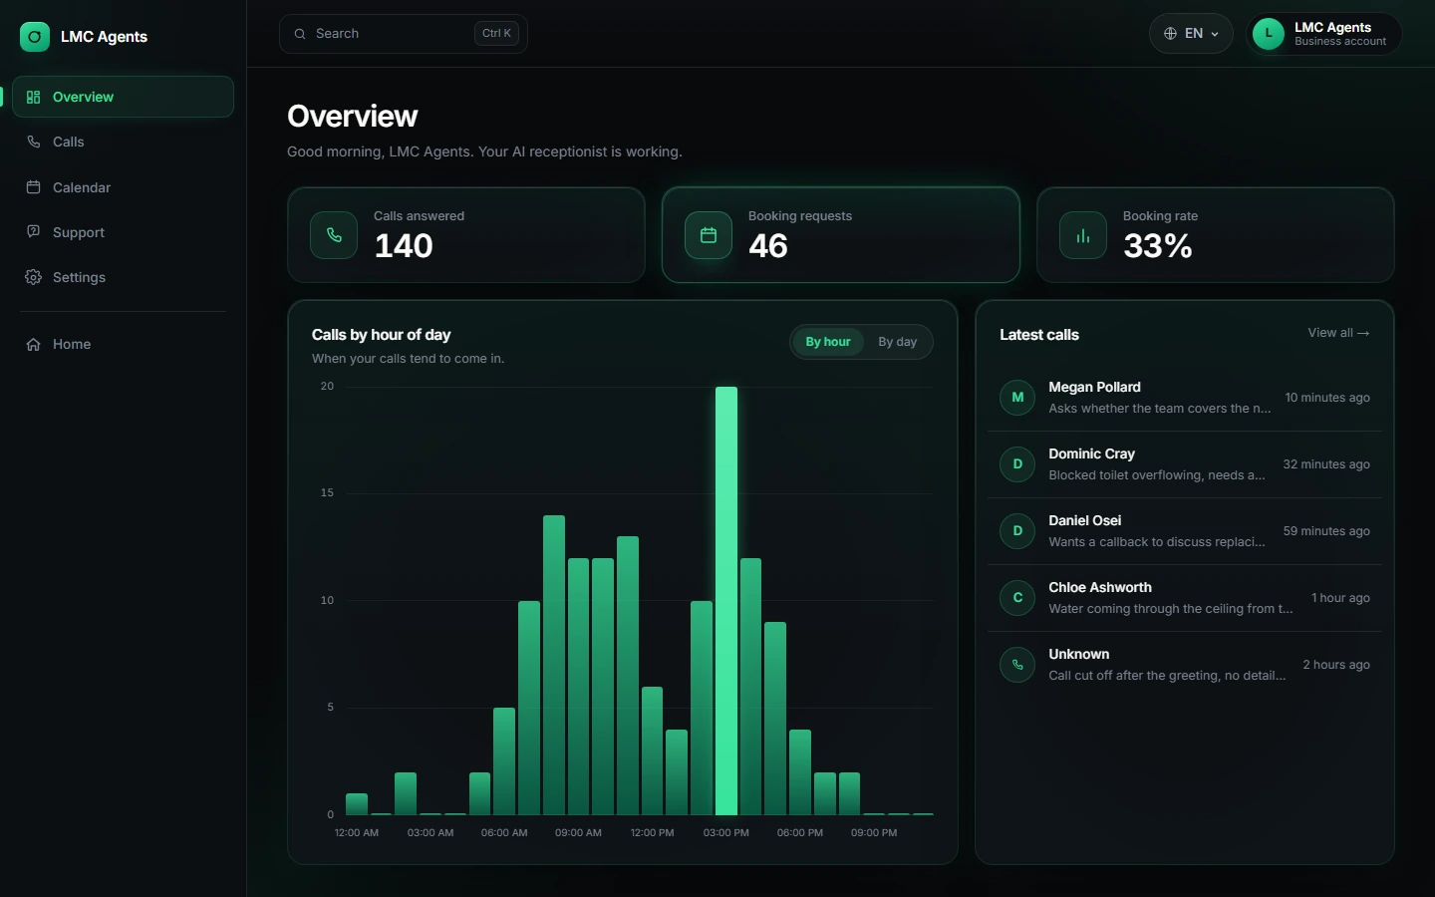
Task: Click the Unknown caller phone avatar
Action: pos(1017,664)
